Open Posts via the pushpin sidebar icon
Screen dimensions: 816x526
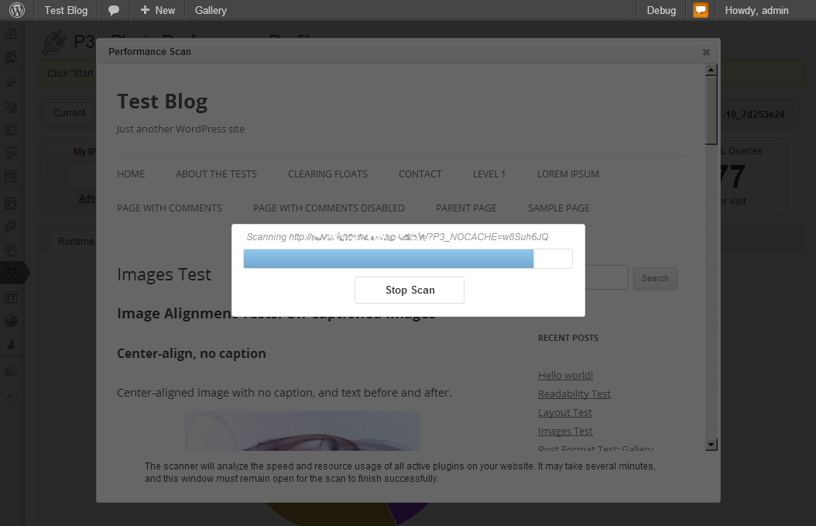tap(12, 83)
